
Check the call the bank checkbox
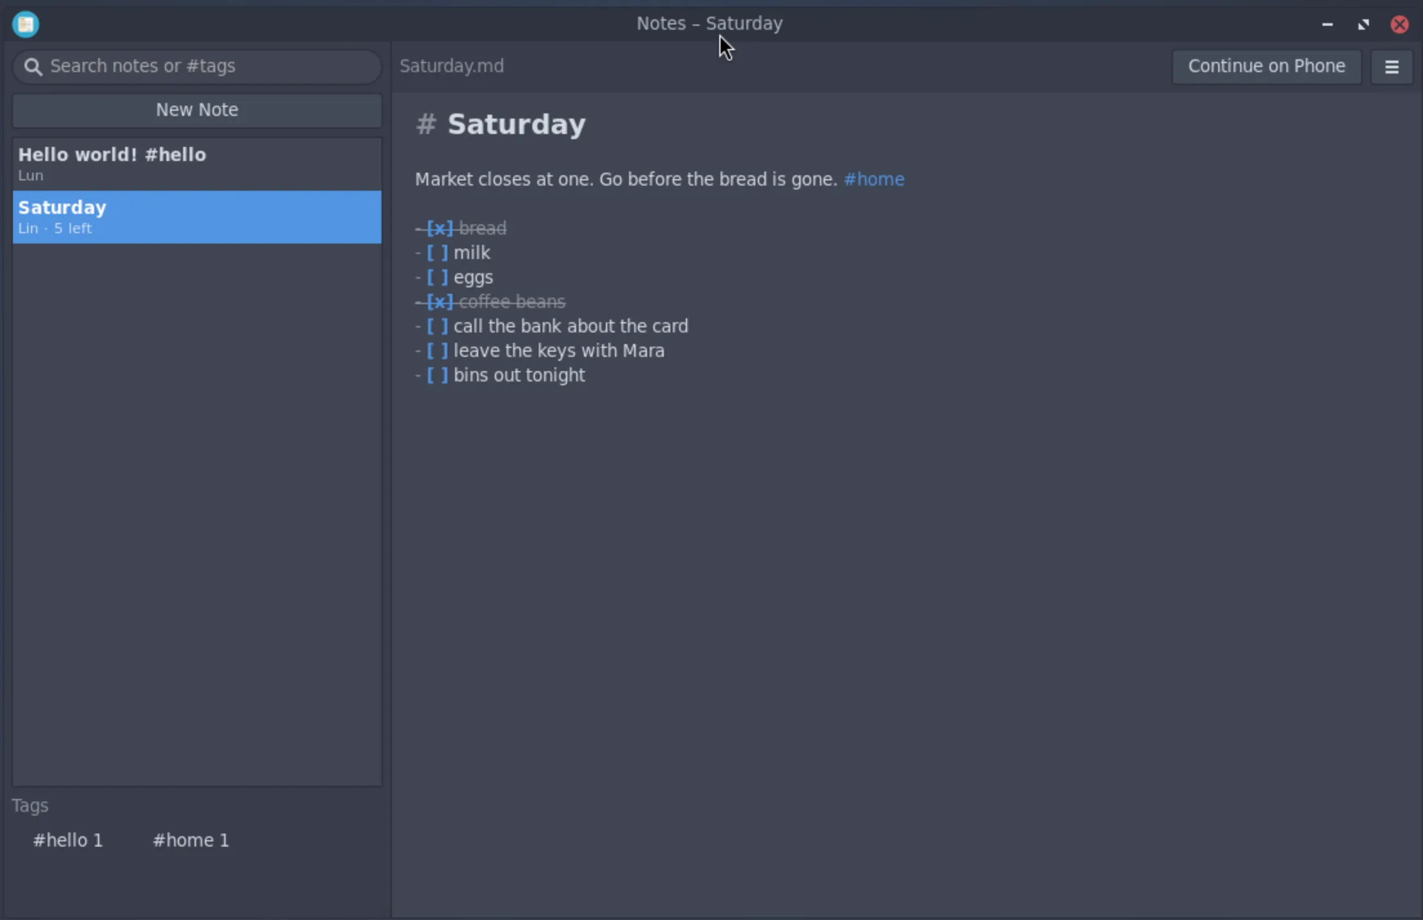pos(437,326)
